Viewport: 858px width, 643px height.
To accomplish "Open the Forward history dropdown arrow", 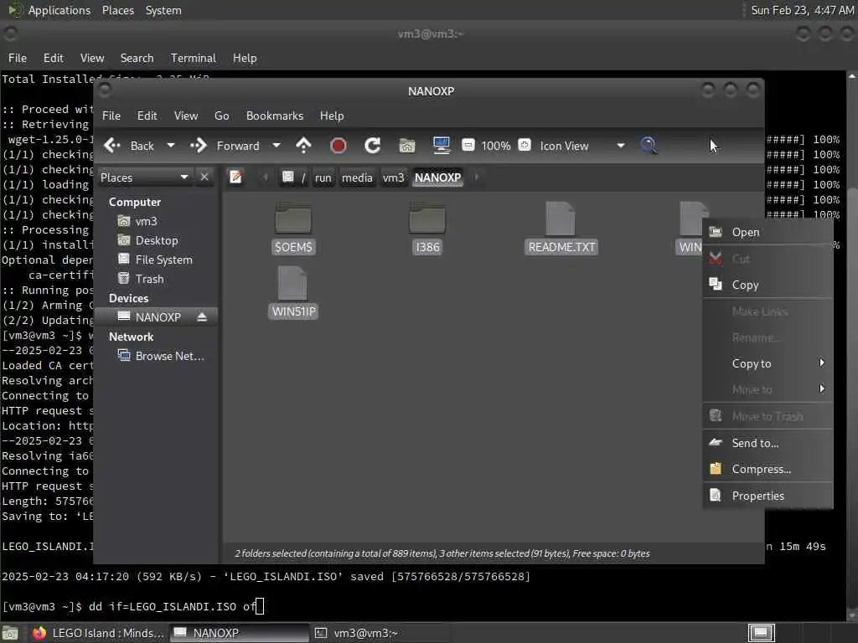I will (277, 146).
